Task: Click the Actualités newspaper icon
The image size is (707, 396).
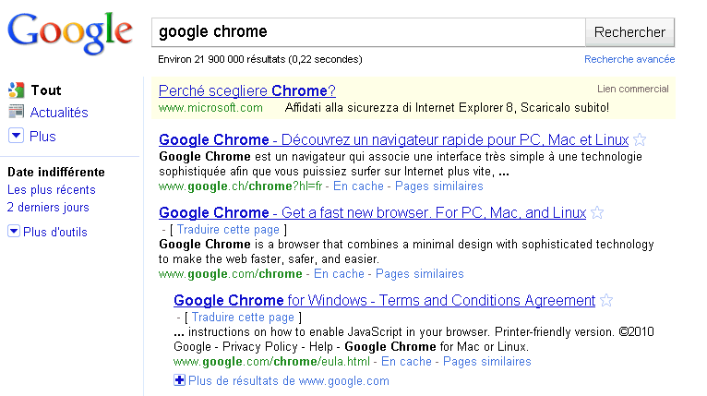Action: point(15,113)
